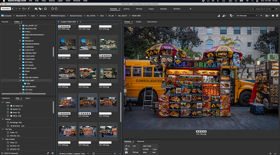Open Quick Actions panel
Screen dimensions: 280x155
point(152,22)
